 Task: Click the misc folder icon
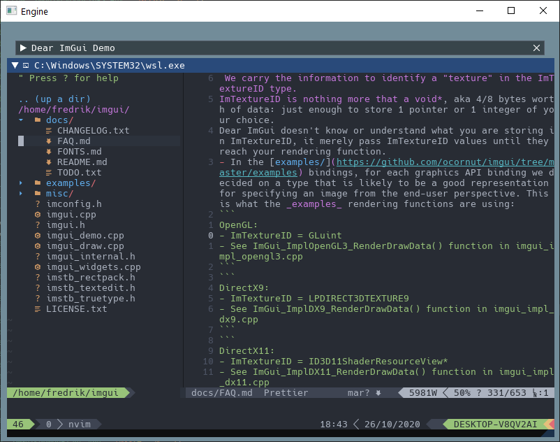coord(38,194)
